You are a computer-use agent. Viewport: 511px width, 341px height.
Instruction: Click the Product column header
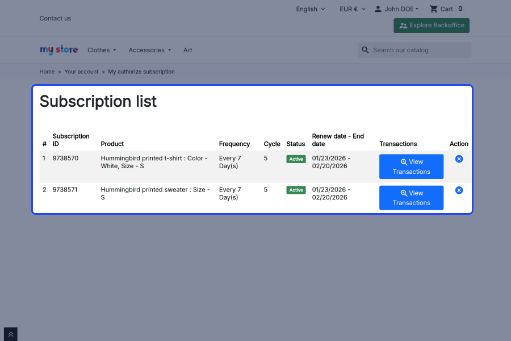click(x=112, y=144)
